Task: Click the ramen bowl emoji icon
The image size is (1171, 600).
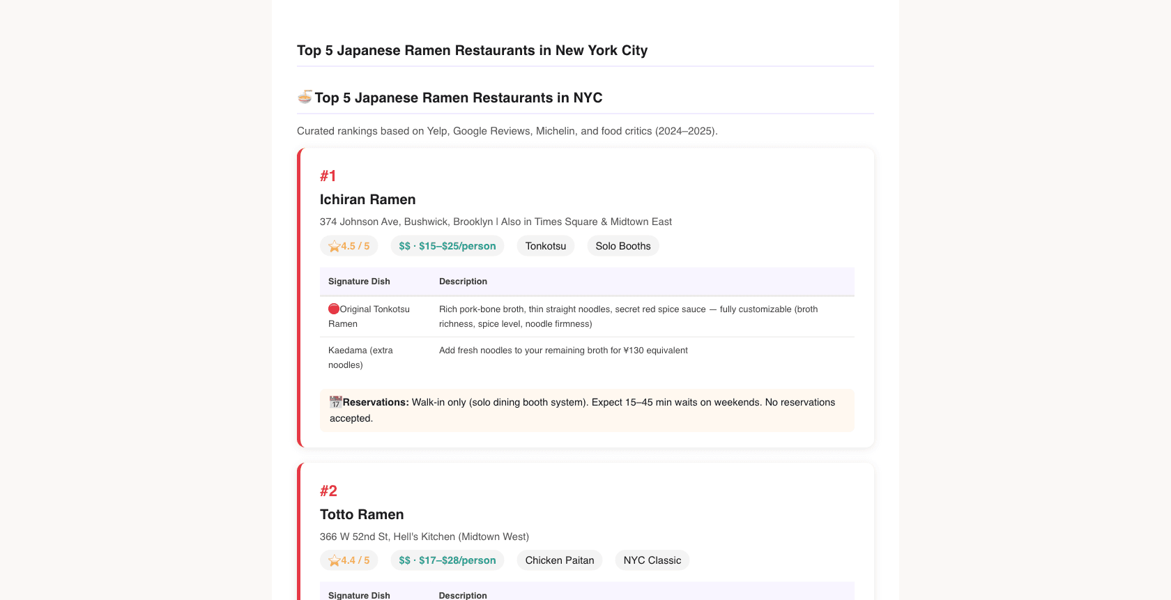Action: [305, 97]
